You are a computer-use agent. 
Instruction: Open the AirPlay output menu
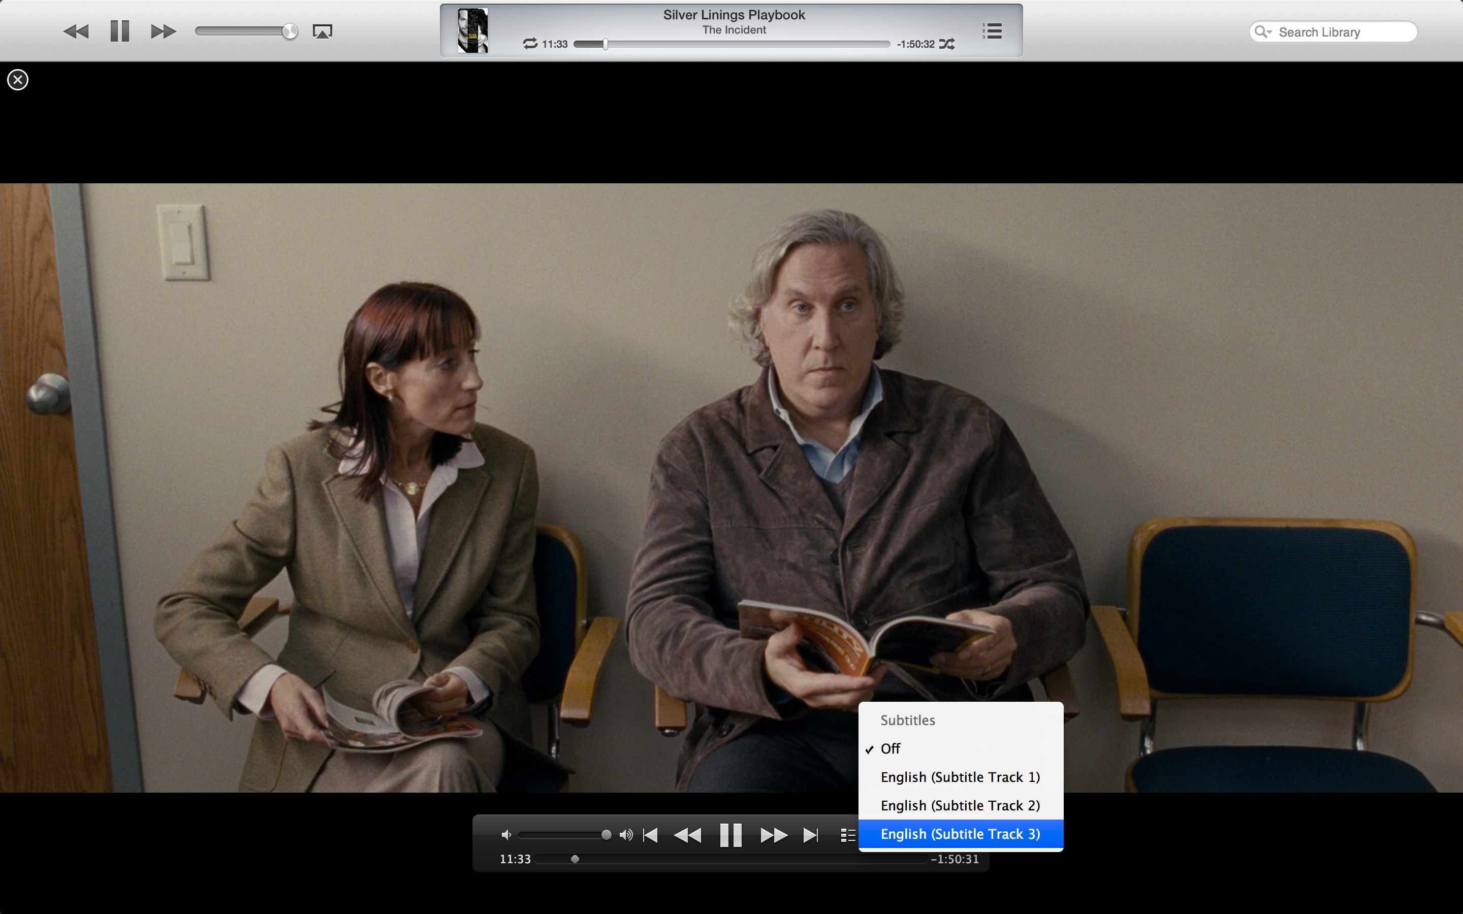pyautogui.click(x=322, y=31)
